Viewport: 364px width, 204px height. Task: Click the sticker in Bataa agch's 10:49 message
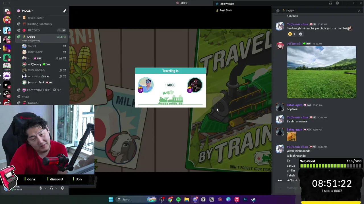[x=291, y=136]
